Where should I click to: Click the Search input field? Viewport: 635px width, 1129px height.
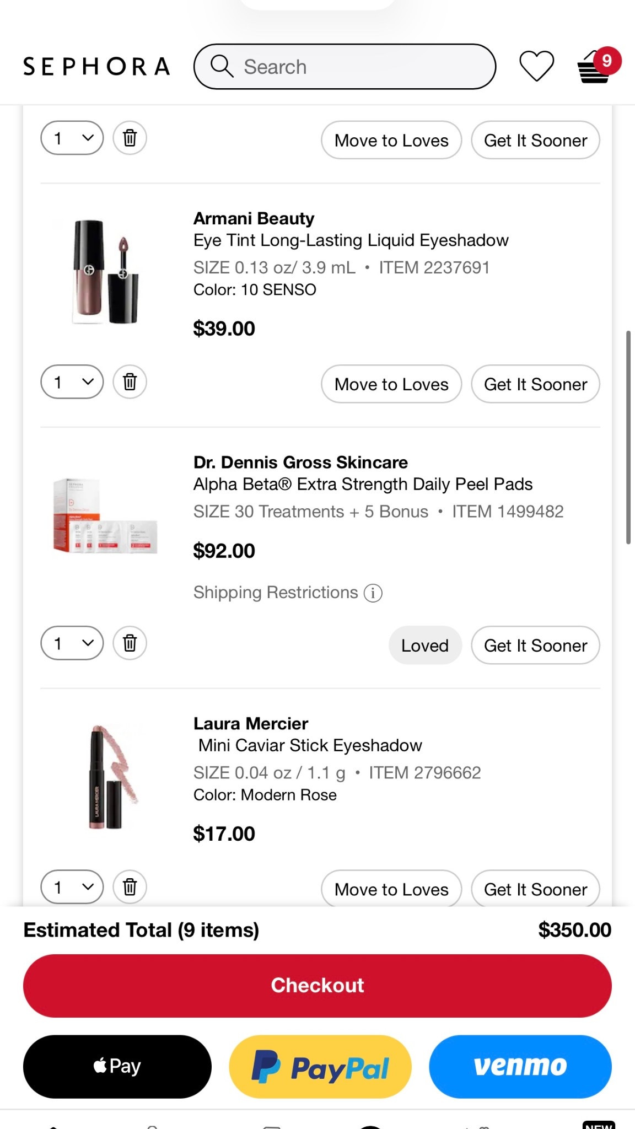(x=364, y=67)
